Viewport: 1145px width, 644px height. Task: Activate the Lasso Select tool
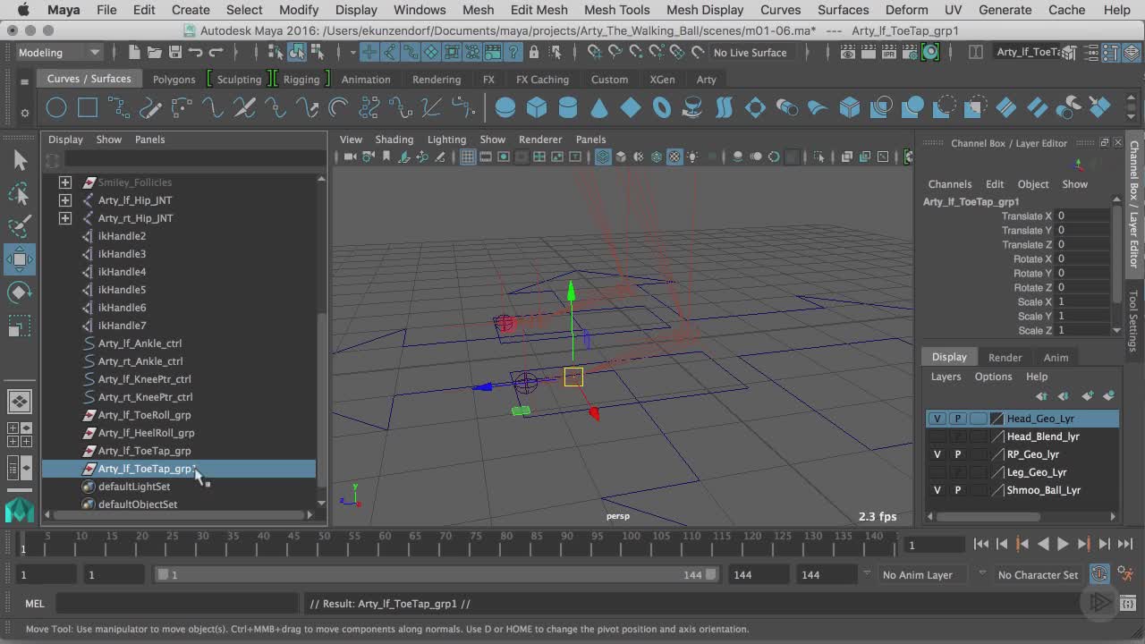(x=20, y=194)
